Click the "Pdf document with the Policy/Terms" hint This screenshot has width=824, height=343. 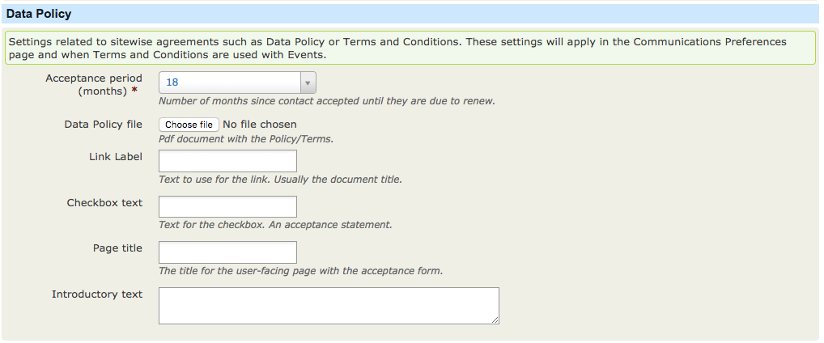coord(246,139)
